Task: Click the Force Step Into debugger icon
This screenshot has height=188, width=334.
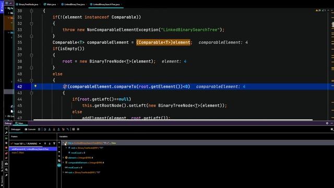Action: [54, 129]
